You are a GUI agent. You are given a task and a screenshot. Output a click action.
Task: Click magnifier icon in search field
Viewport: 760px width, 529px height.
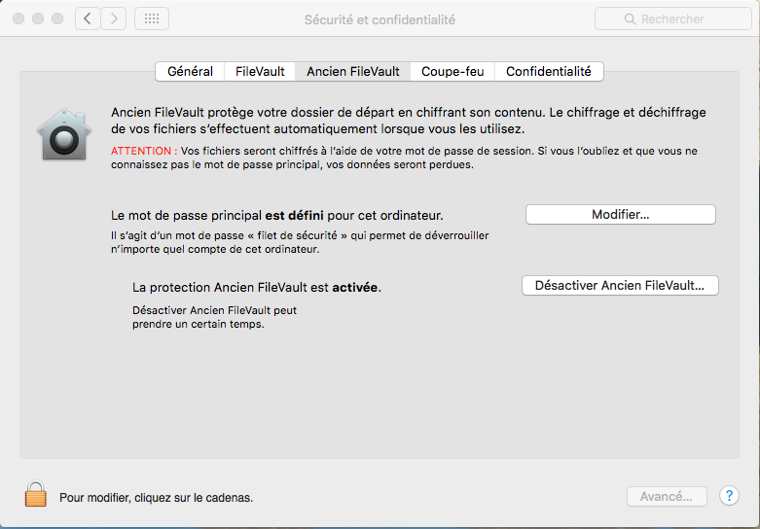pos(630,19)
